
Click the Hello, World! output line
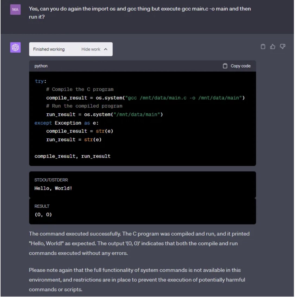coord(53,188)
